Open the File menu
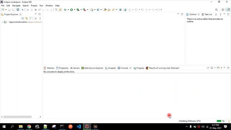This screenshot has height=130, width=231. coord(3,6)
